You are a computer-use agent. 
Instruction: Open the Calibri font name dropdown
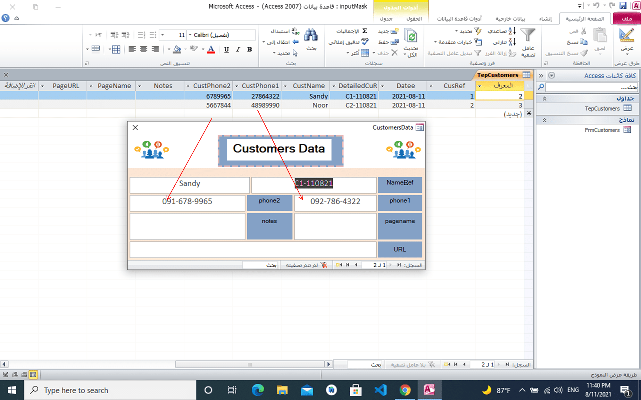(x=190, y=35)
